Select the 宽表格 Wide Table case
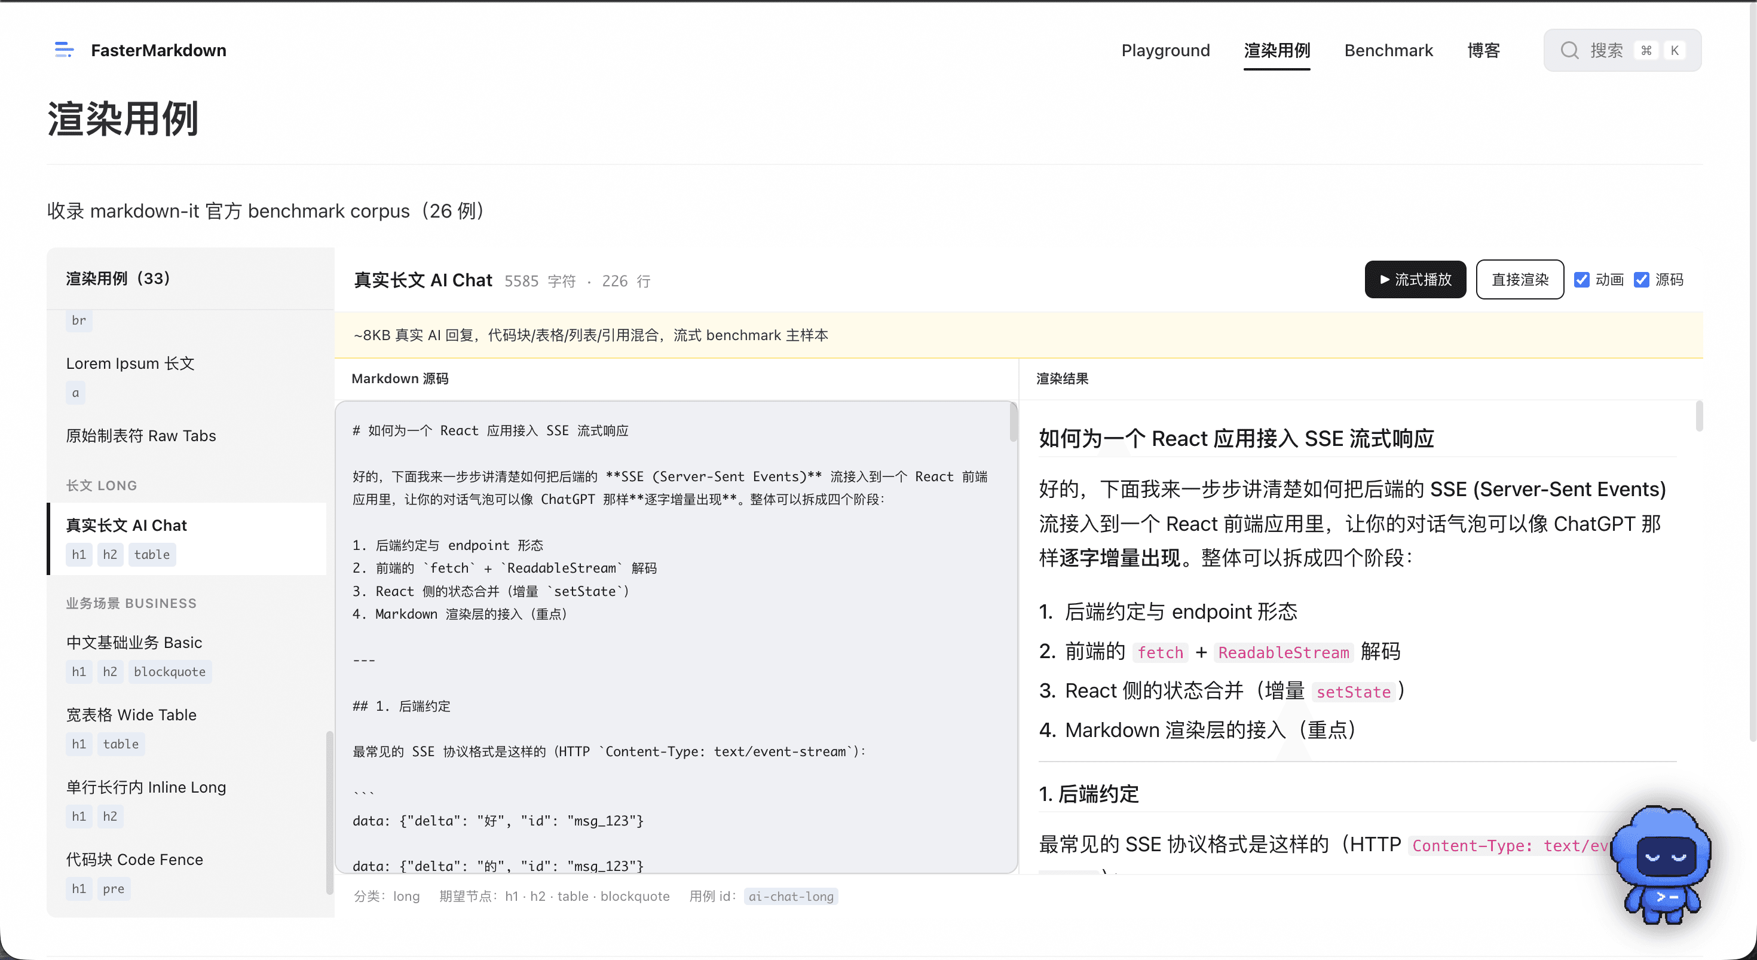This screenshot has height=960, width=1757. (x=131, y=715)
